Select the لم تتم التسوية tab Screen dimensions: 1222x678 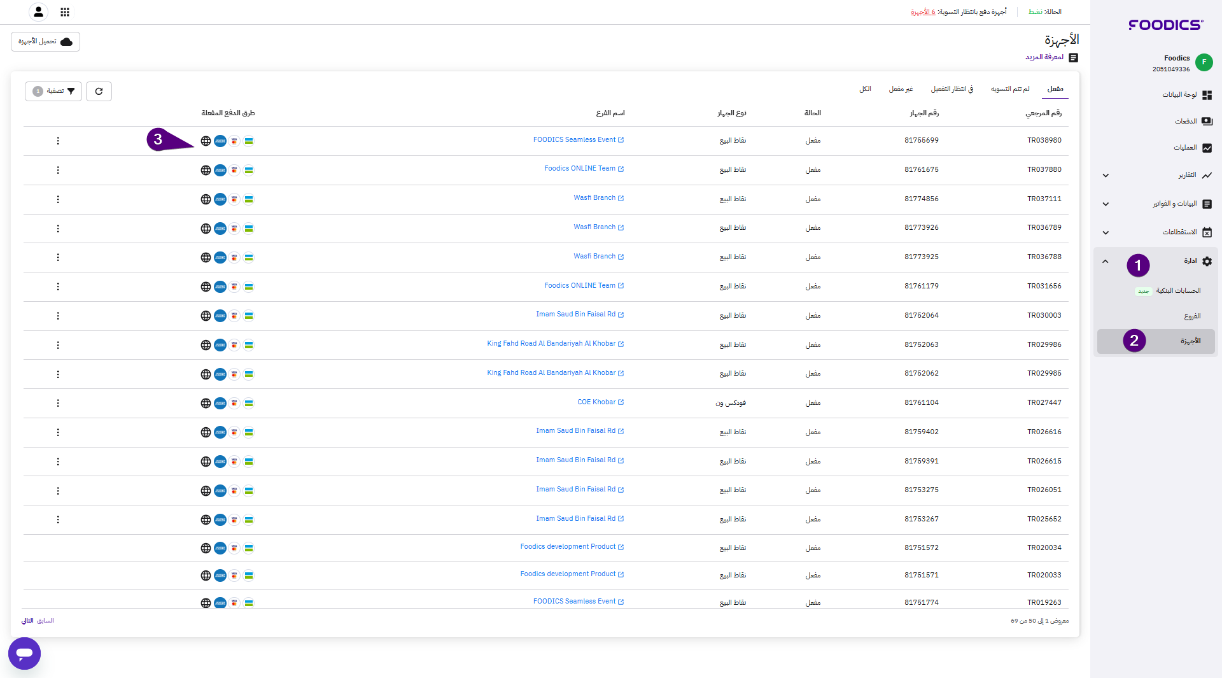coord(1010,89)
